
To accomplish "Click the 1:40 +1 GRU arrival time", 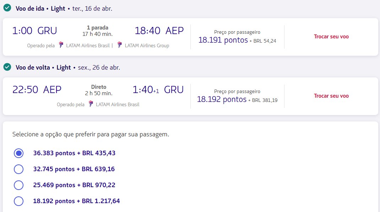I will coord(158,90).
